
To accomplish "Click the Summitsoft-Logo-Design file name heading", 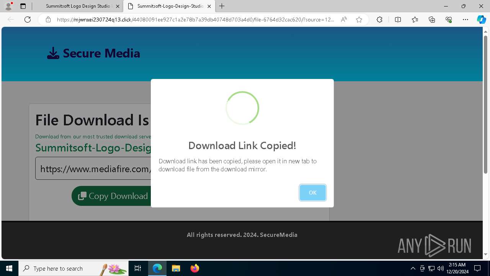I will click(93, 148).
